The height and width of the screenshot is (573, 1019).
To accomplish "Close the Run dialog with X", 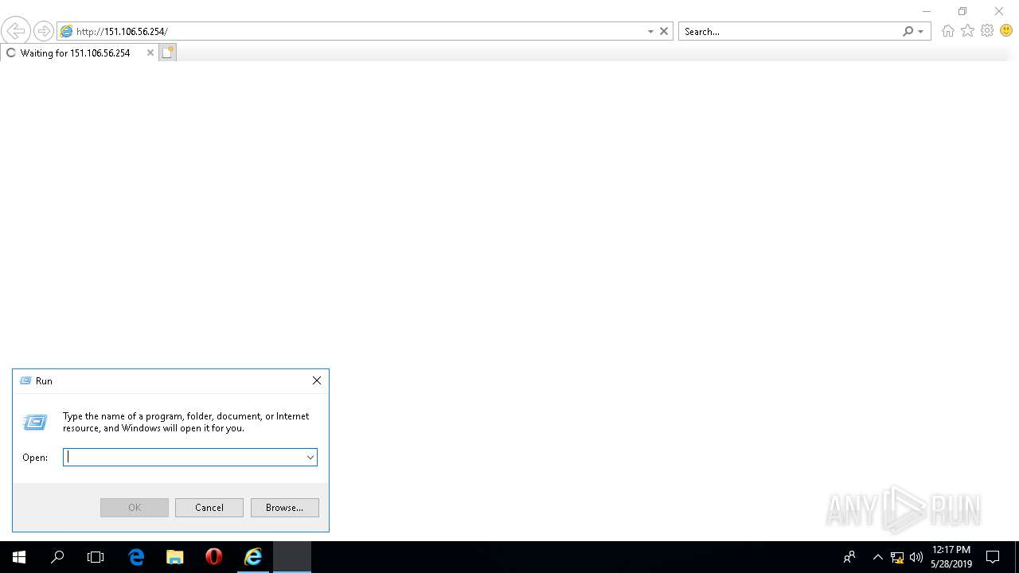I will click(317, 380).
